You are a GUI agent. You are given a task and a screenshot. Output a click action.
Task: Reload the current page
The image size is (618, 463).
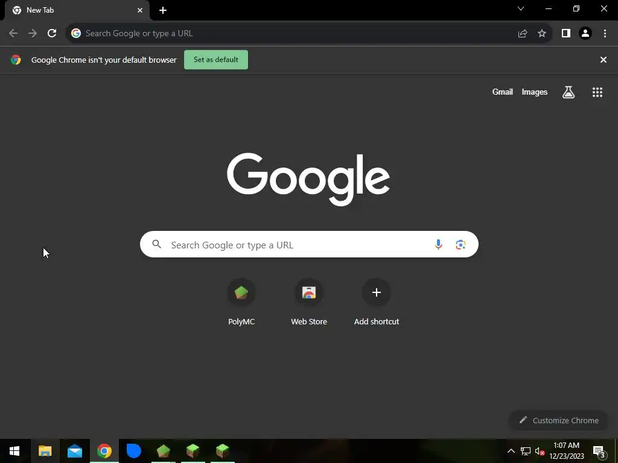pos(52,34)
